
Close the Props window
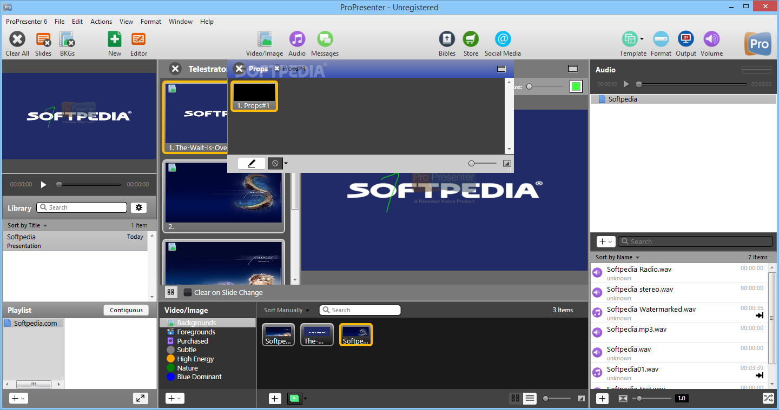pyautogui.click(x=239, y=69)
